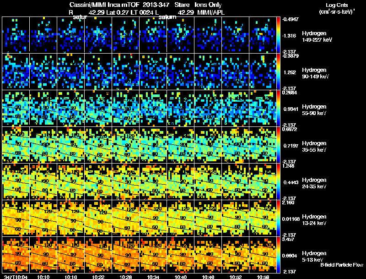Click the Hydrogen 13-24 keV color bar
Image resolution: width=366 pixels, height=279 pixels.
coord(278,218)
